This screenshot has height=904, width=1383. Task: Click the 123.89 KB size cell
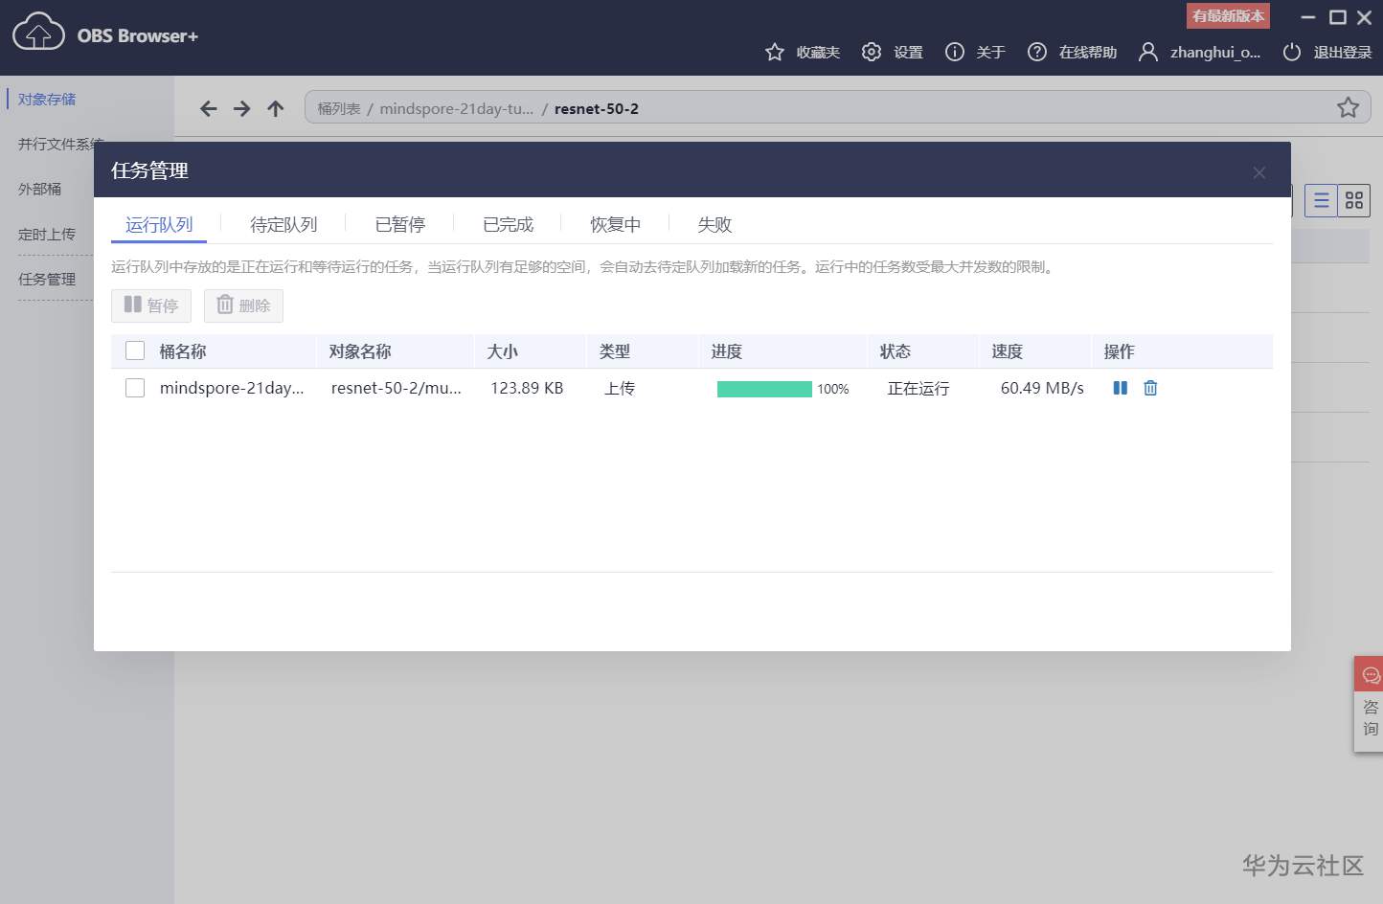pos(527,388)
